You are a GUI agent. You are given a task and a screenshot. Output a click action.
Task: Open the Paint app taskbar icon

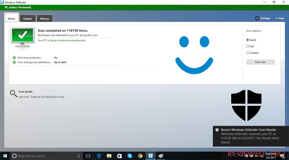pyautogui.click(x=161, y=156)
